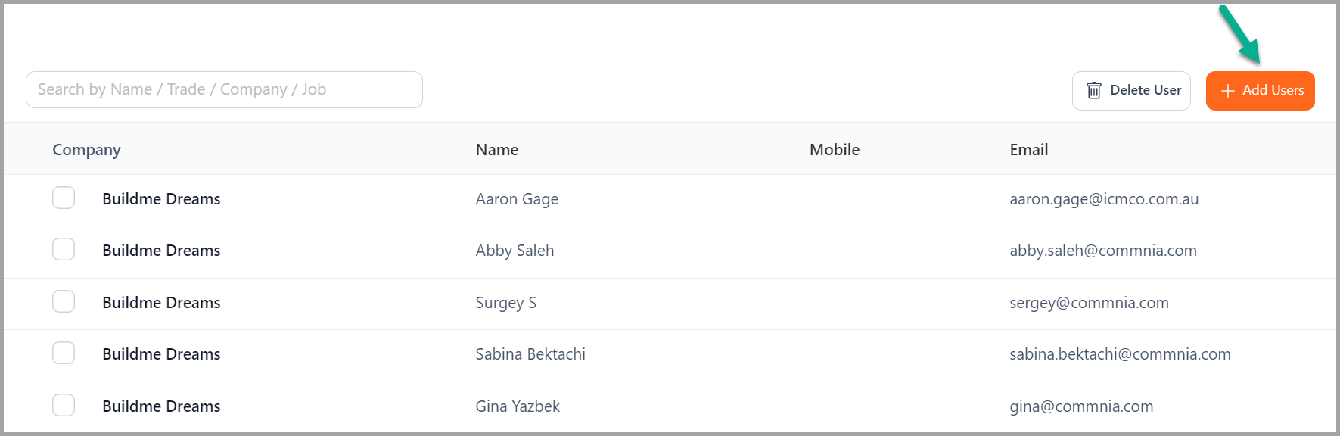Toggle the checkbox for Sabina Bektachi
Viewport: 1340px width, 436px height.
point(64,353)
